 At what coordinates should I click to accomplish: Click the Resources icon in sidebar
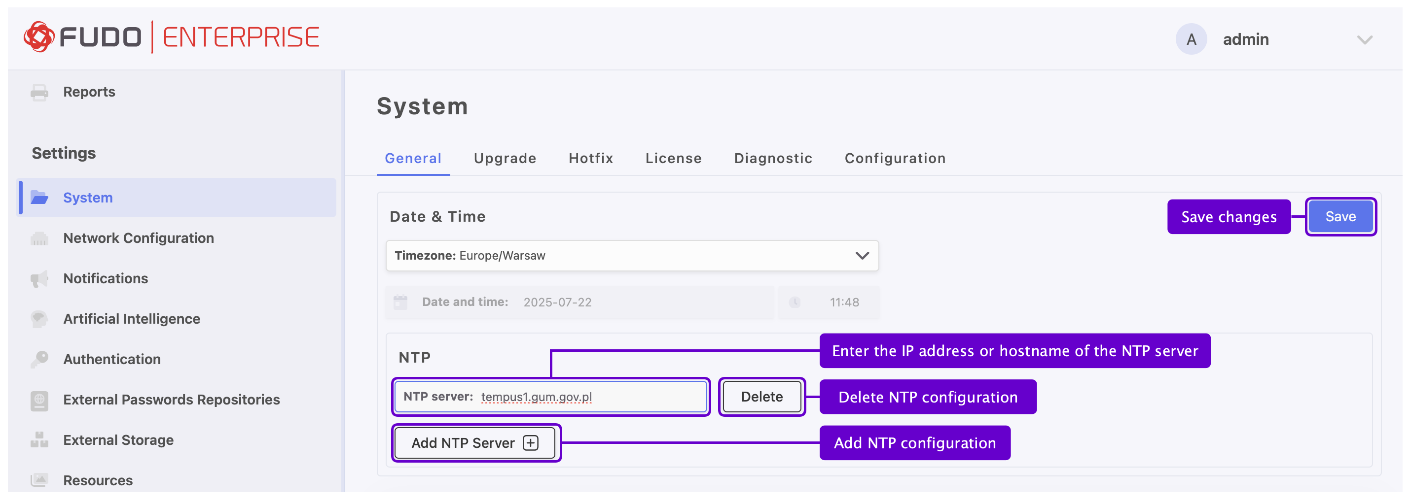(39, 480)
